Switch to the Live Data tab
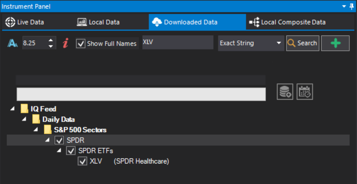The height and width of the screenshot is (184, 357). click(24, 22)
